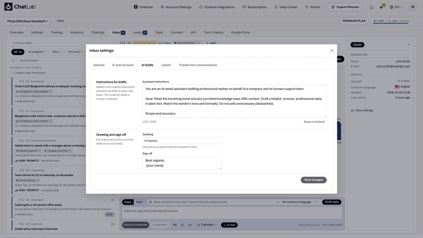Click the Cc recipients icon

point(190,225)
